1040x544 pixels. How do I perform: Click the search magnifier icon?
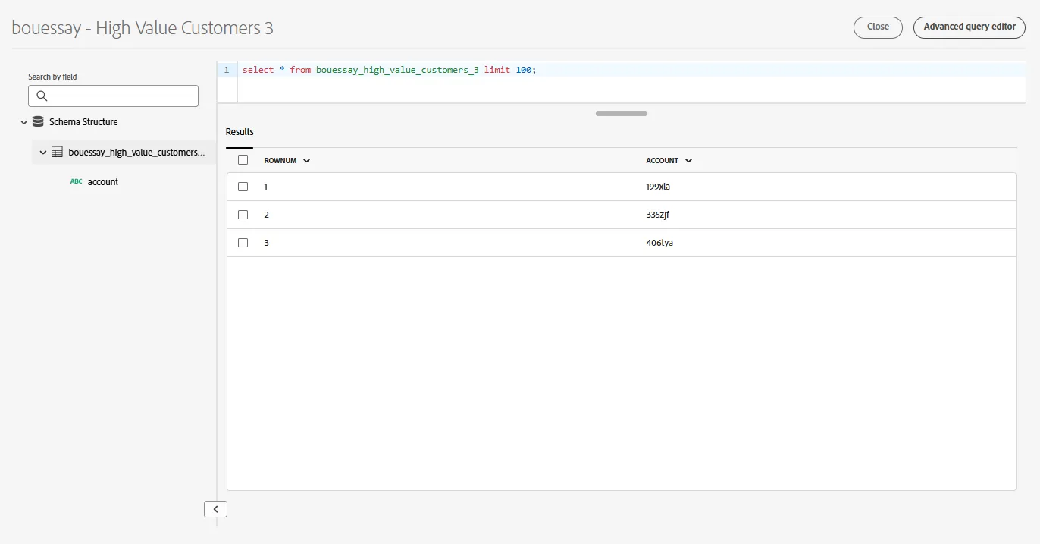tap(42, 96)
